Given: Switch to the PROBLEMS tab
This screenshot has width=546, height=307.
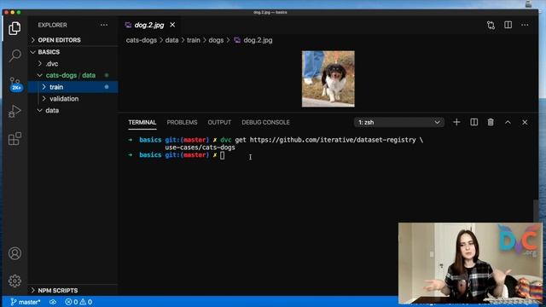Looking at the screenshot, I should click(182, 123).
